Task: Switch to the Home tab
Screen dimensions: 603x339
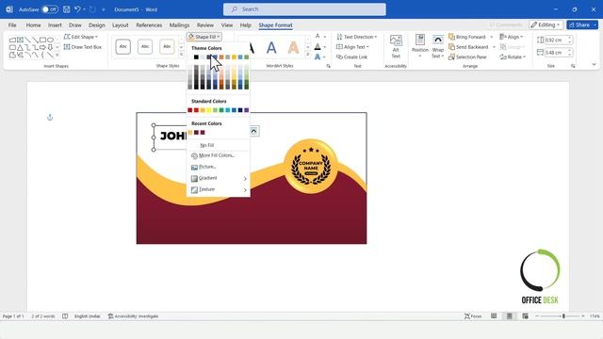Action: (34, 25)
